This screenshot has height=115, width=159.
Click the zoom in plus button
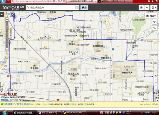[x=7, y=20]
